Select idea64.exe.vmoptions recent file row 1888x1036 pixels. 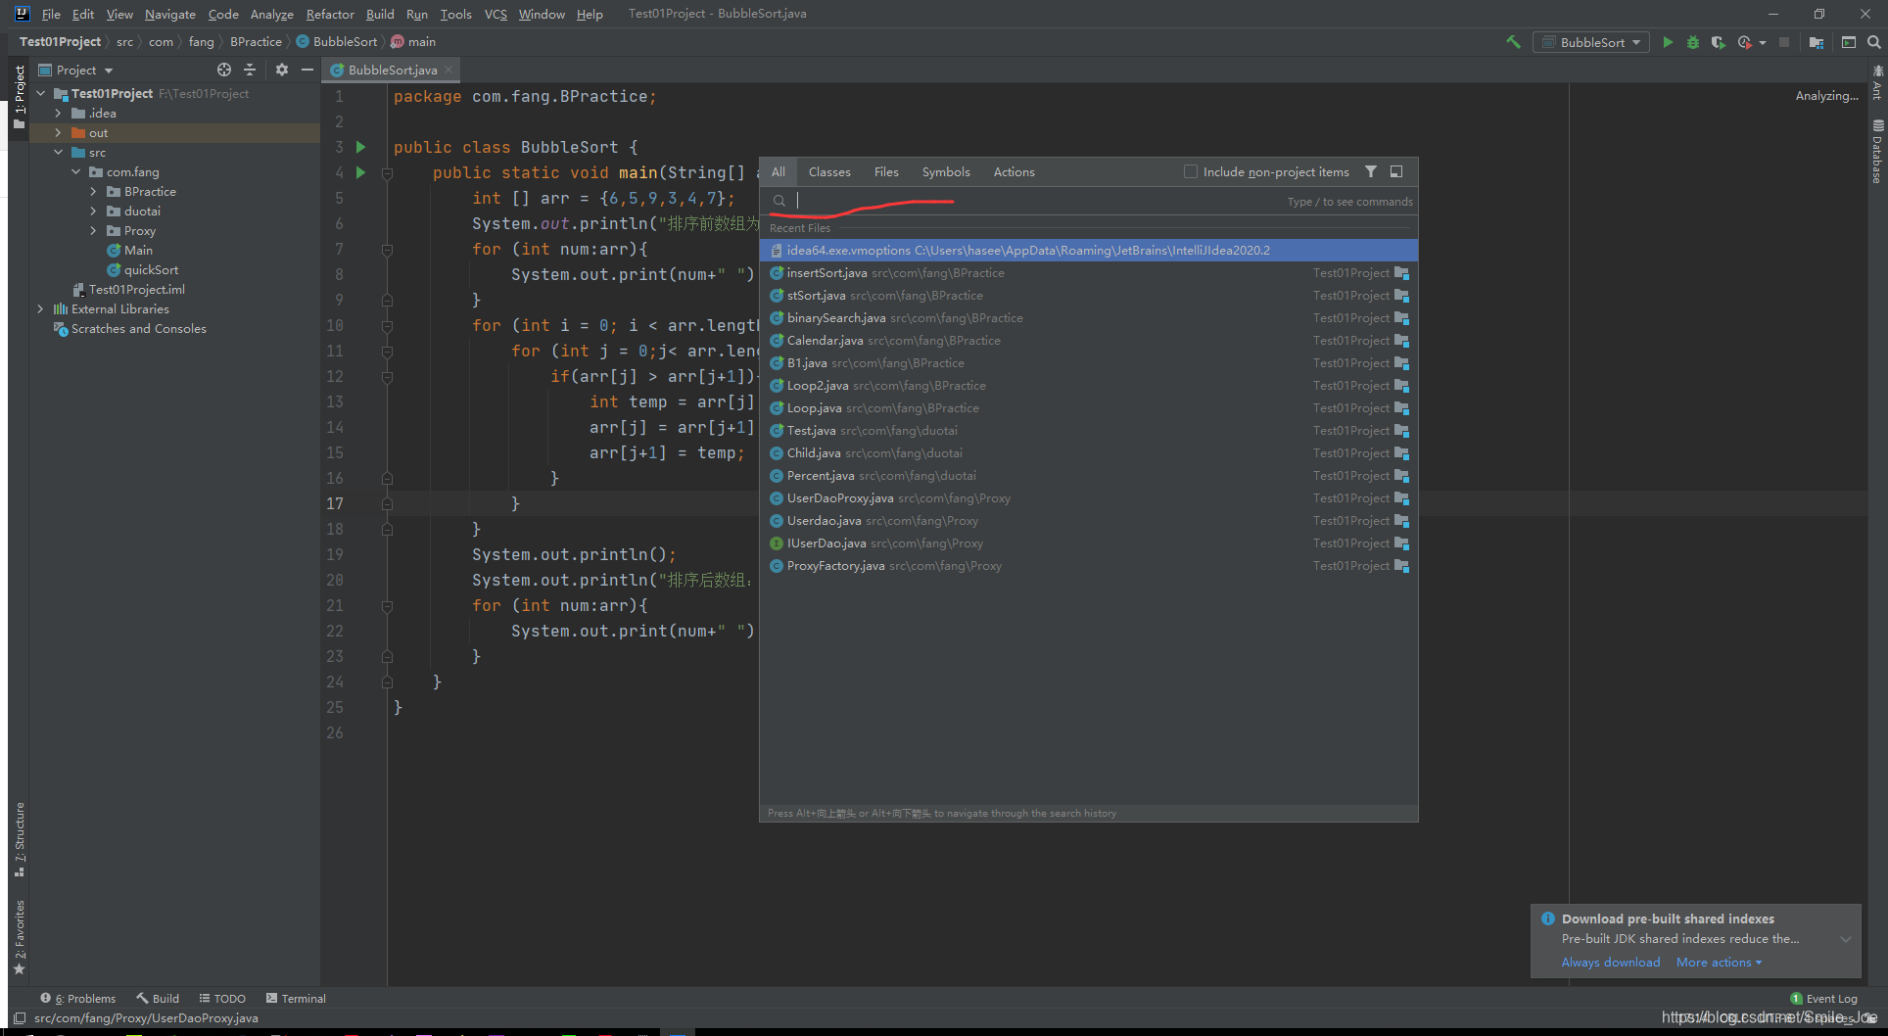1089,251
